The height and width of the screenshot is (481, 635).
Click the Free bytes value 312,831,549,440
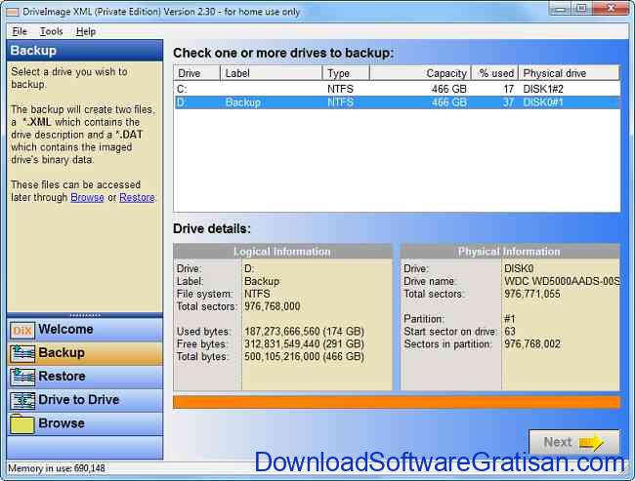(x=304, y=344)
